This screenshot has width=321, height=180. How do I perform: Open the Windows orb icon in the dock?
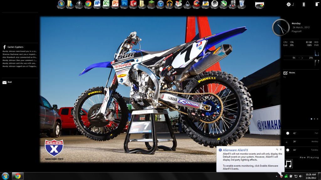pyautogui.click(x=61, y=4)
